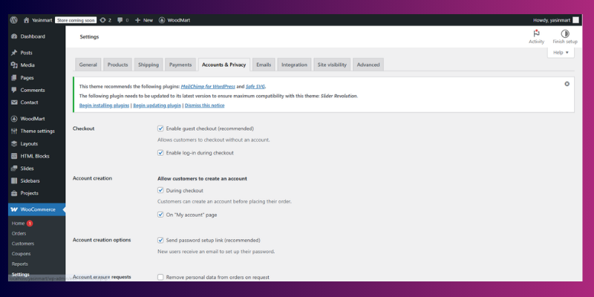Image resolution: width=594 pixels, height=297 pixels.
Task: Switch to the General tab
Action: (x=88, y=65)
